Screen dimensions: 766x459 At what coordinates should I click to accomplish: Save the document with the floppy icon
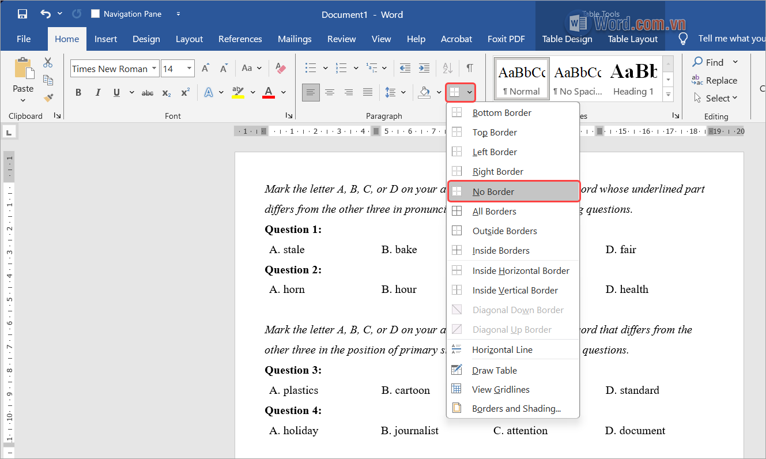pos(22,14)
